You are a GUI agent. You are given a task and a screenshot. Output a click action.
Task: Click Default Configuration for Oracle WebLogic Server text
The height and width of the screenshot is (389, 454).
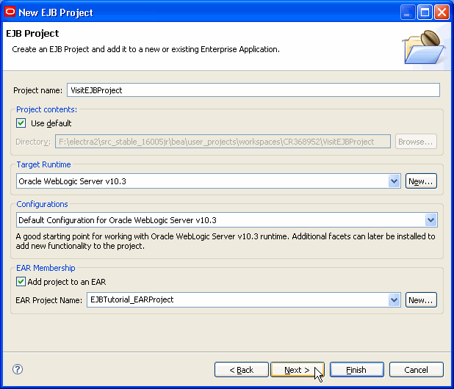(118, 220)
